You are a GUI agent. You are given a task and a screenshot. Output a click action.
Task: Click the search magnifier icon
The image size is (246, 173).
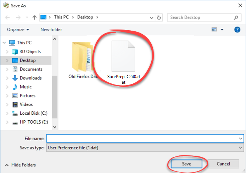(x=236, y=18)
